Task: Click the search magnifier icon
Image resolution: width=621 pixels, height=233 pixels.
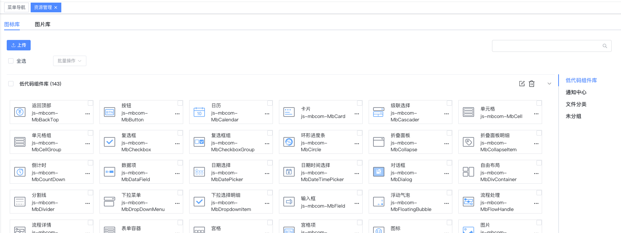Action: pos(605,46)
